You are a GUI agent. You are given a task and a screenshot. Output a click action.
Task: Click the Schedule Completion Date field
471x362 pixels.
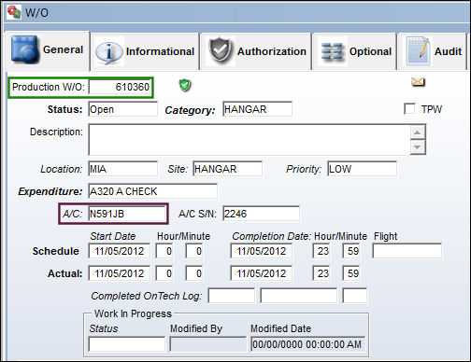262,251
